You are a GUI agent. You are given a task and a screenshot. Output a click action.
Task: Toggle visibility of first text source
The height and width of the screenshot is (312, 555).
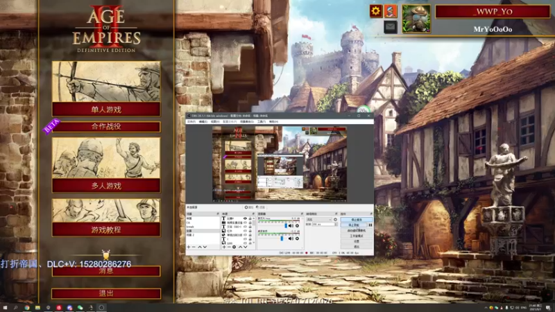point(246,218)
